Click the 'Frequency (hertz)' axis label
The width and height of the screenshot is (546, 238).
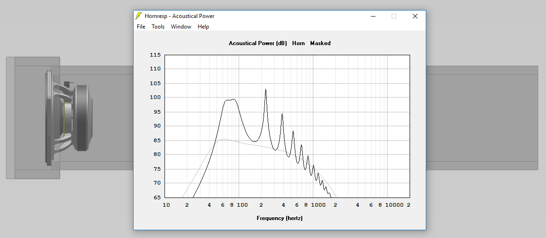[x=280, y=219]
